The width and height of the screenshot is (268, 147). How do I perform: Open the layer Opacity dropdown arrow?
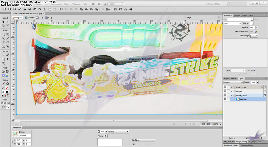click(x=258, y=82)
